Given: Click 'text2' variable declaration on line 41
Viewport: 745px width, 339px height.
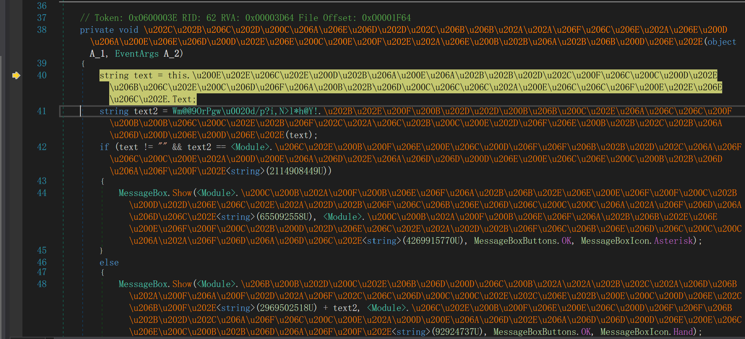Looking at the screenshot, I should click(x=146, y=111).
